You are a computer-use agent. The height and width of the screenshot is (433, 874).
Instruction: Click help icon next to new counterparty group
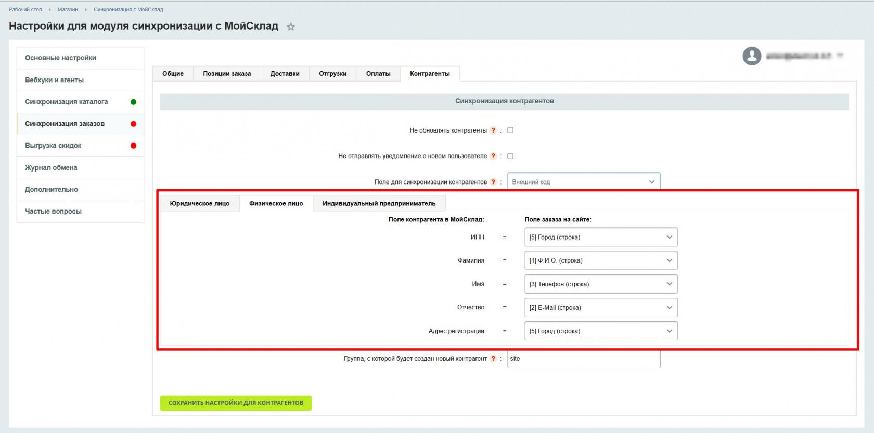pyautogui.click(x=493, y=359)
